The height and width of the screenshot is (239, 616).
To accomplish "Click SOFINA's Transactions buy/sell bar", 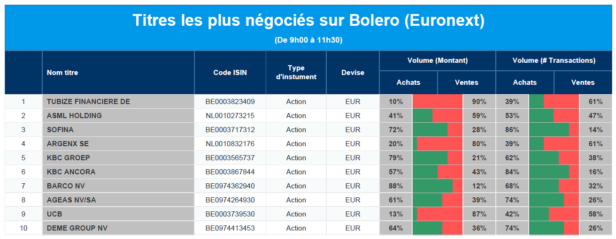I will coord(554,130).
